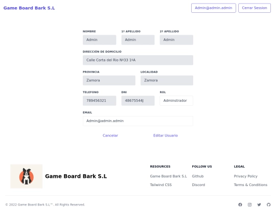
Task: Focus the Nombre input field
Action: (x=100, y=40)
